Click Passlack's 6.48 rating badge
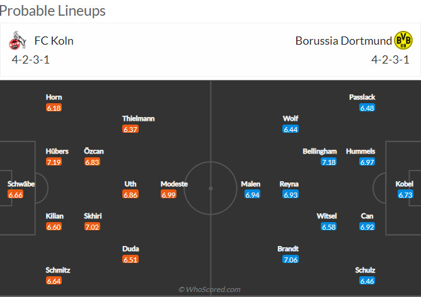421x297 pixels. (x=367, y=108)
